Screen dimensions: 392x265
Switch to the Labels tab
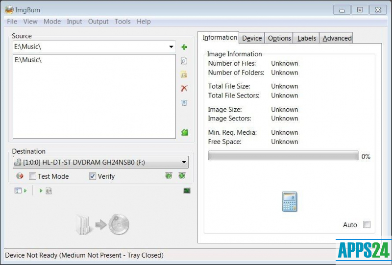(x=307, y=38)
